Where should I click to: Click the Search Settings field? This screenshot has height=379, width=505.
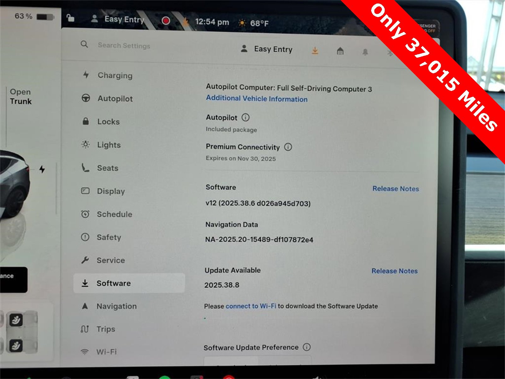(x=124, y=45)
